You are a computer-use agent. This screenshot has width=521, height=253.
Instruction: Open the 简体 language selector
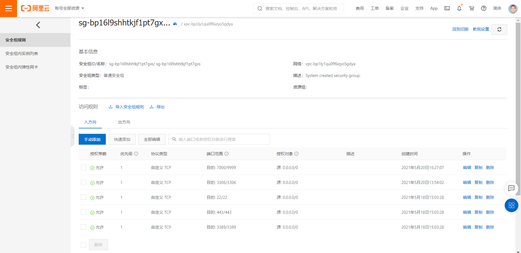(497, 8)
